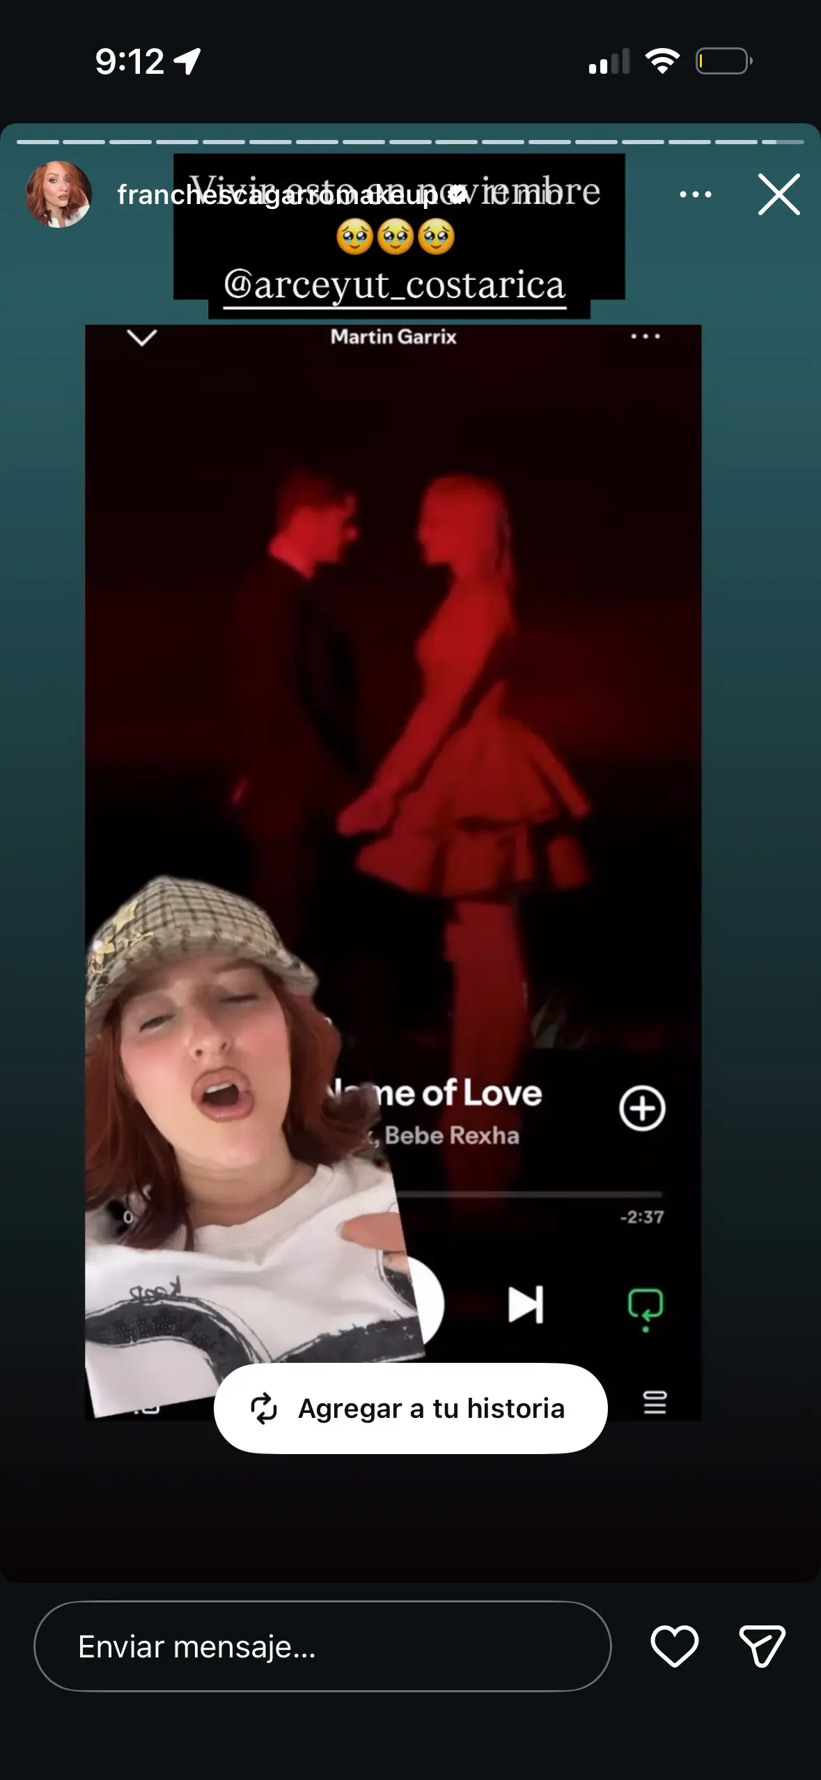Open Spotify player three-dot menu
This screenshot has height=1780, width=821.
[645, 337]
